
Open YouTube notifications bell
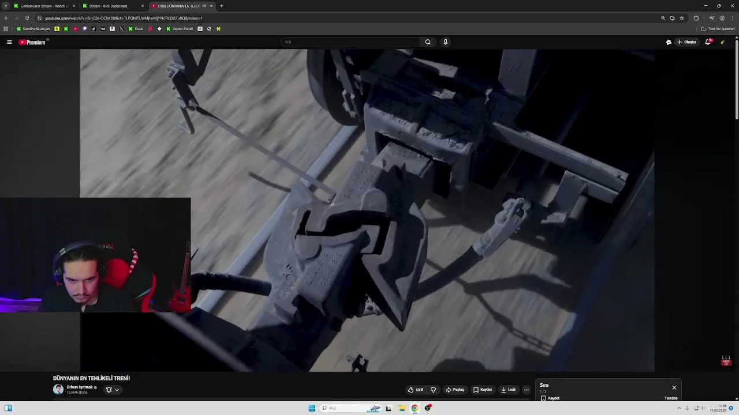[708, 42]
